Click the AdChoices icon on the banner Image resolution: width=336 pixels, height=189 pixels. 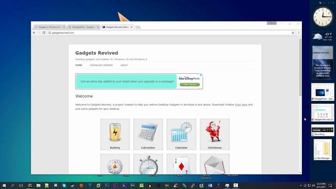click(201, 75)
